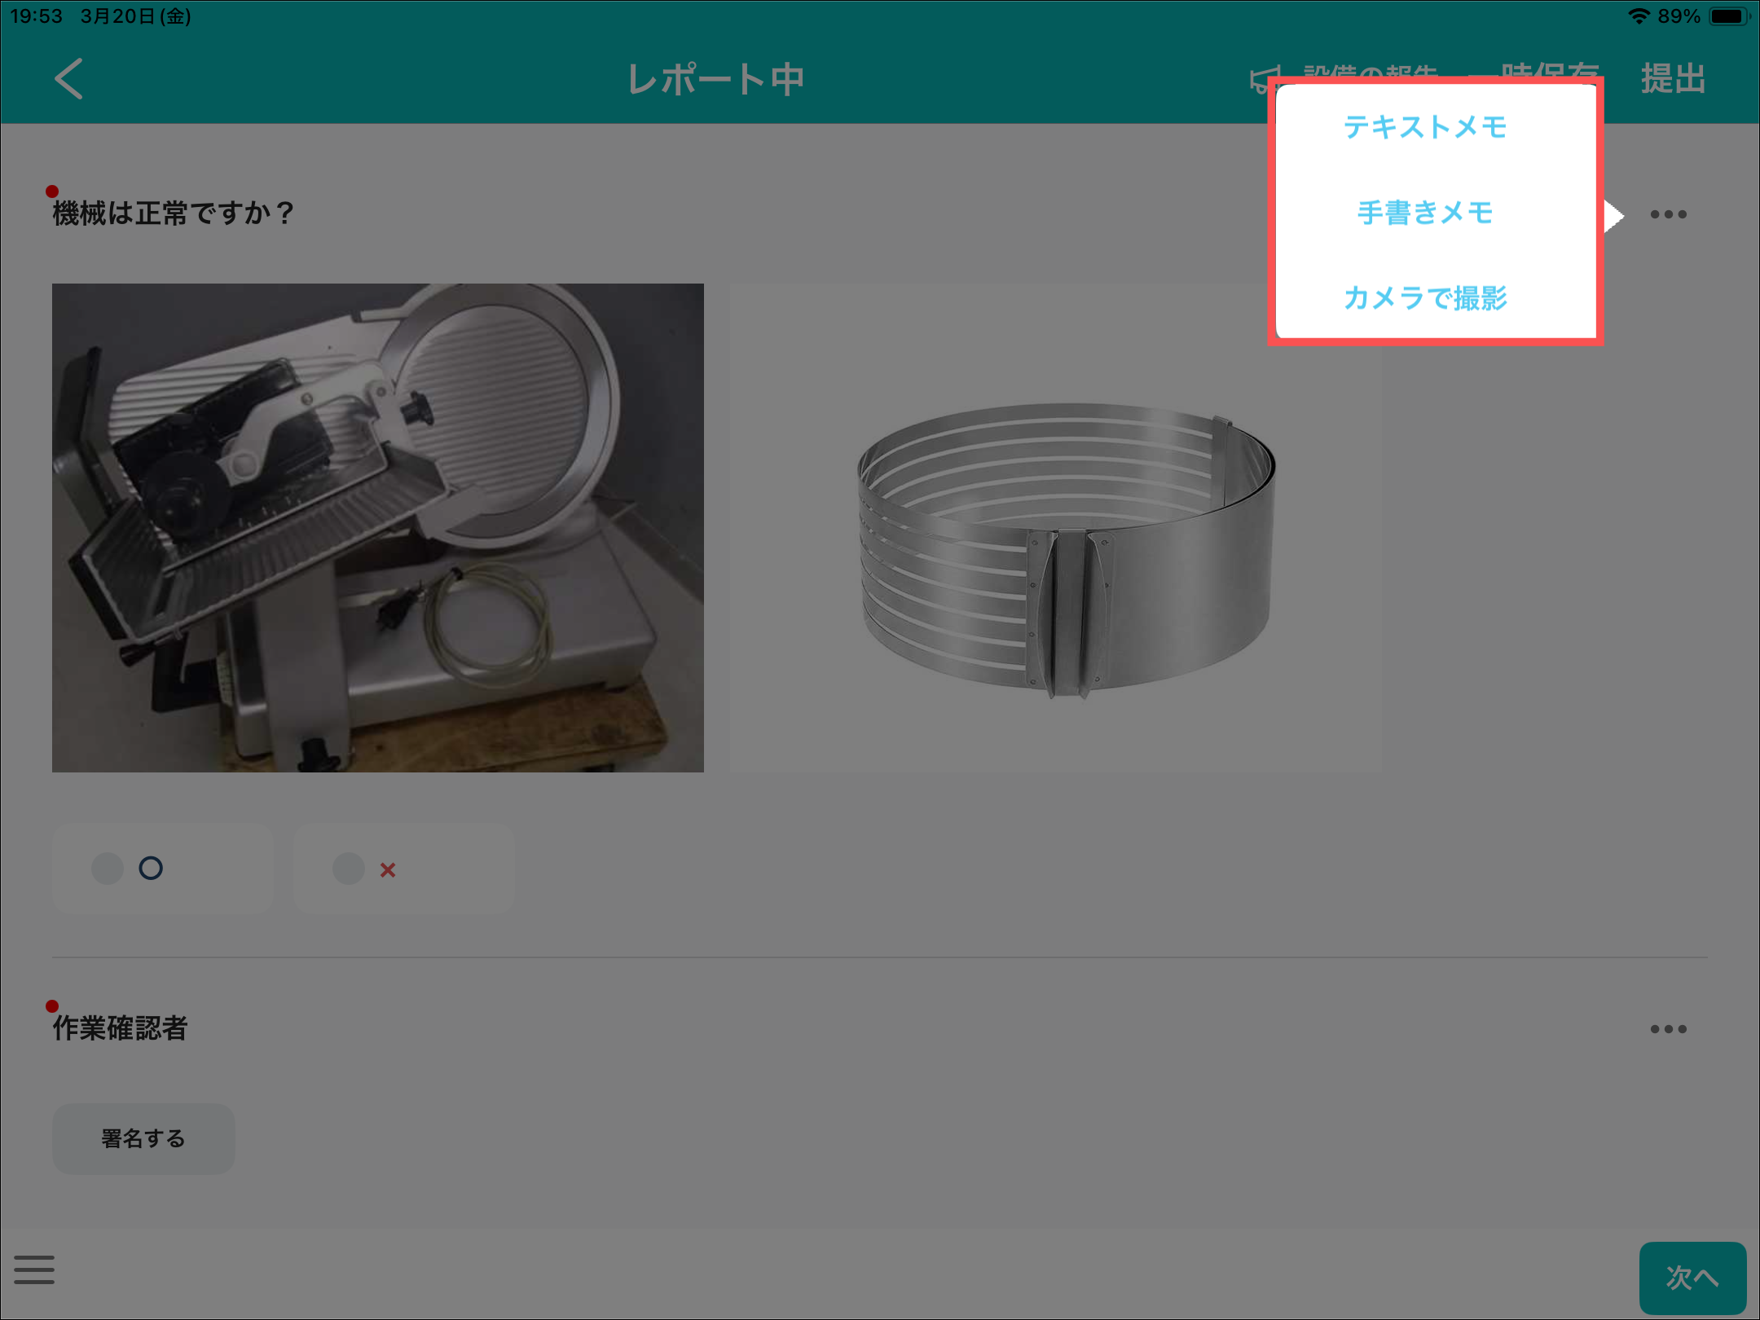Tap the 設備の報告 label in header

coord(1369,71)
